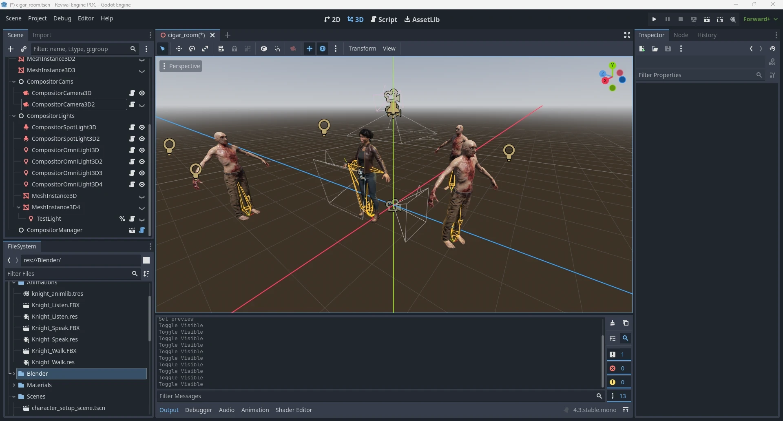Lock the selected node

click(234, 49)
